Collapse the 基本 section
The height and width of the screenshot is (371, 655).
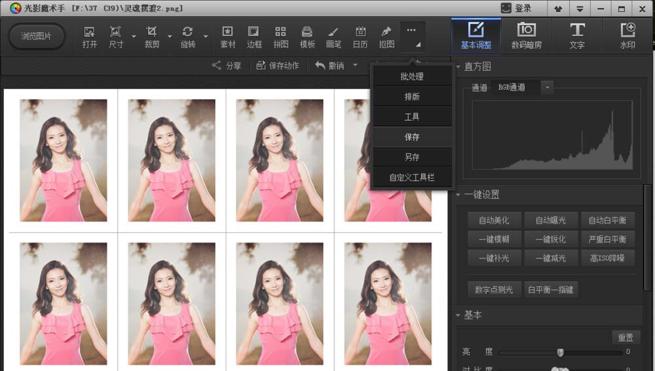[458, 315]
